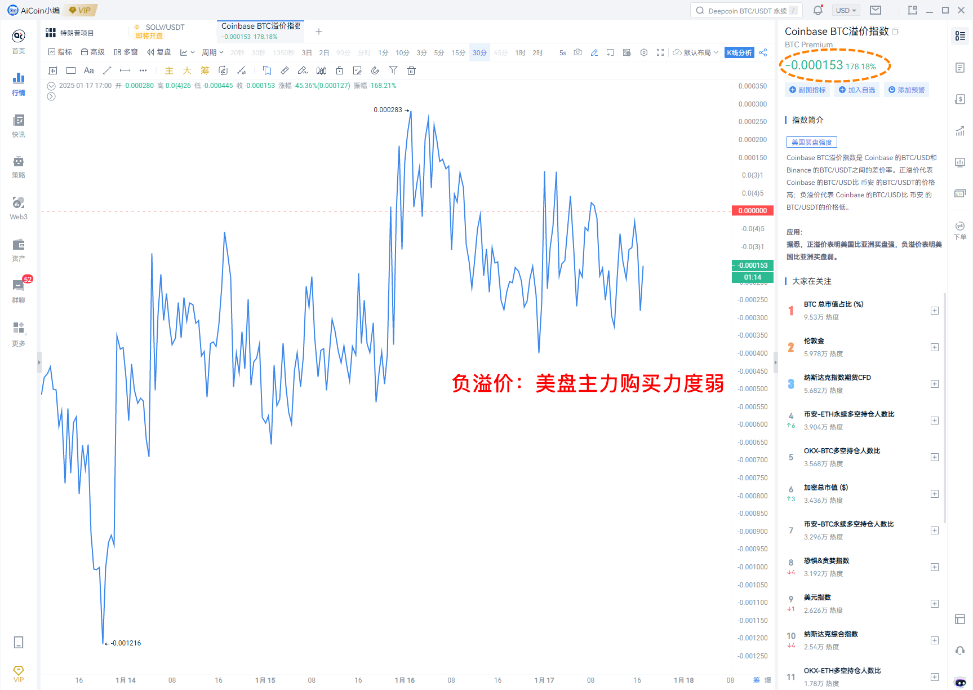Viewport: 973px width, 690px height.
Task: Toggle the blue pencil drawing icon
Action: pyautogui.click(x=594, y=52)
